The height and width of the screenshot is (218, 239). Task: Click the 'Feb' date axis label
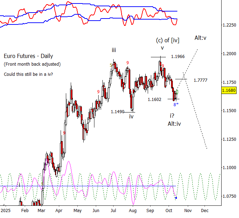click(x=25, y=211)
